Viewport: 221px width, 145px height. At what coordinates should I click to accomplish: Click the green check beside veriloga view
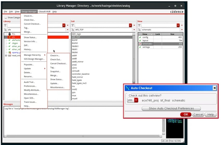(x=140, y=47)
